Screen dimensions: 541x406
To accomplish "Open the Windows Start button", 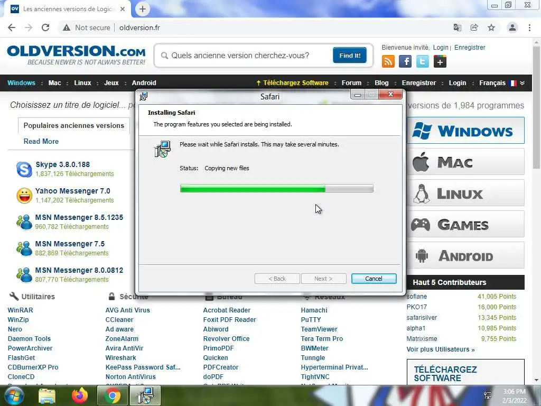I will [x=13, y=396].
